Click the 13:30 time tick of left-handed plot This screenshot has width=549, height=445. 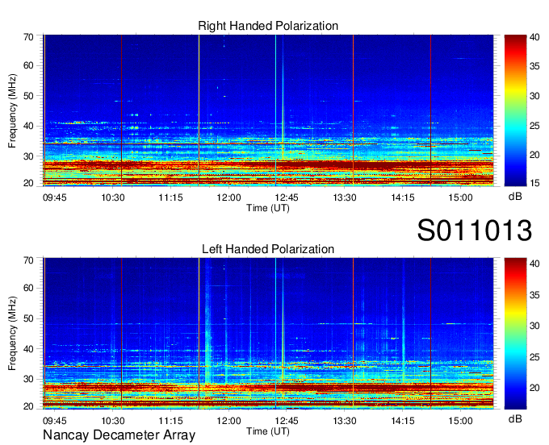pyautogui.click(x=345, y=421)
